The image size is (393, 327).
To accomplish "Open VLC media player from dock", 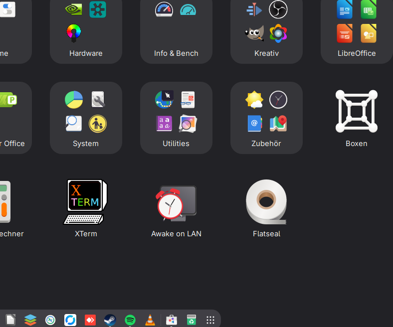I will 150,320.
